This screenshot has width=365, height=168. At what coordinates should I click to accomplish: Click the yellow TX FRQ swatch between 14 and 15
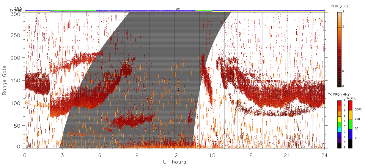(339, 119)
